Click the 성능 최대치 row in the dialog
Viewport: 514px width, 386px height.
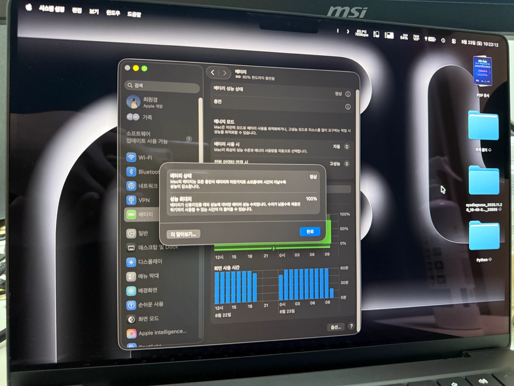click(243, 204)
